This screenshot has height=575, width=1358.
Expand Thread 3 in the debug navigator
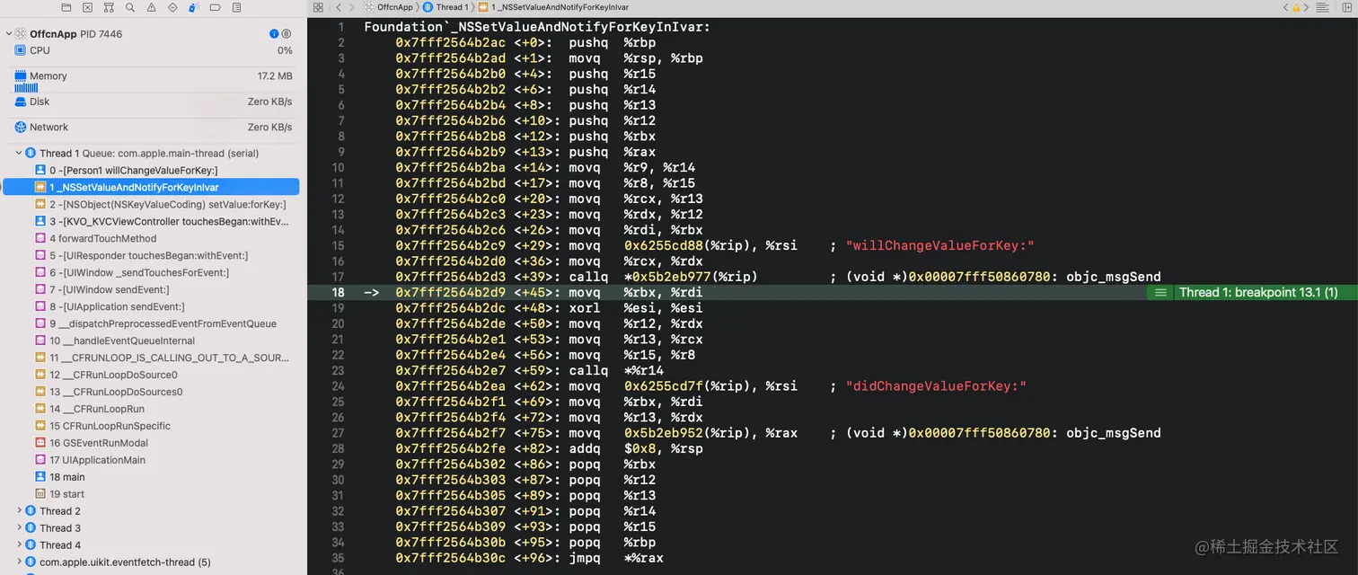point(19,527)
